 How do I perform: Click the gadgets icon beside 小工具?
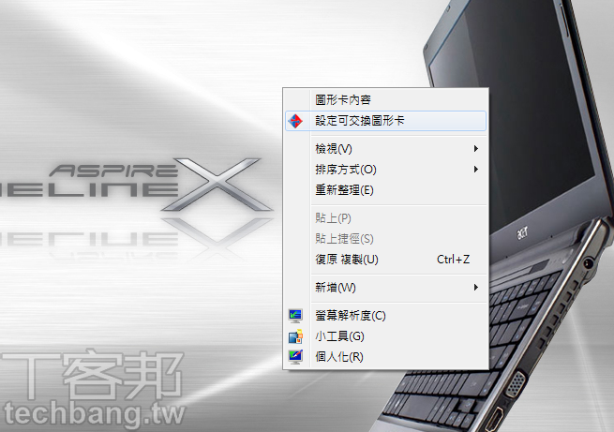click(x=295, y=336)
